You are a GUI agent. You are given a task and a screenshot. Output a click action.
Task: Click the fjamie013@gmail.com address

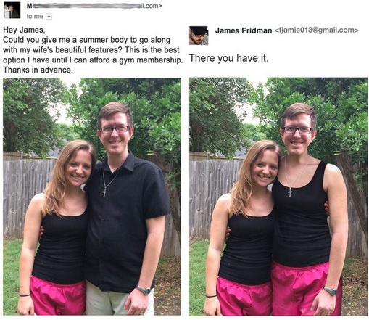(x=316, y=30)
